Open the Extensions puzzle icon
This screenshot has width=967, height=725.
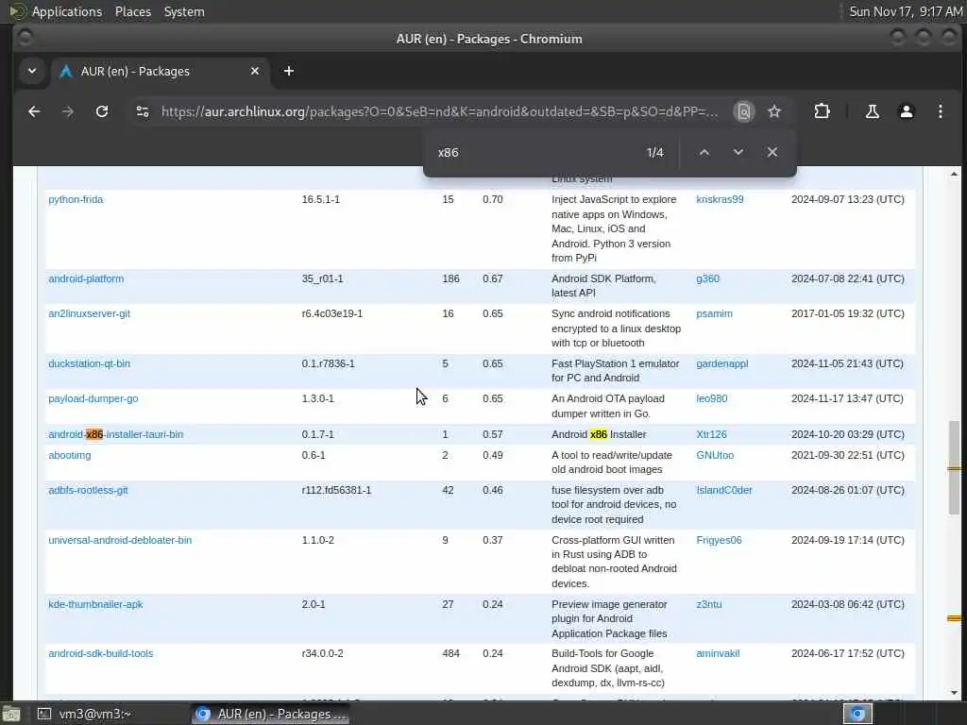(x=822, y=111)
